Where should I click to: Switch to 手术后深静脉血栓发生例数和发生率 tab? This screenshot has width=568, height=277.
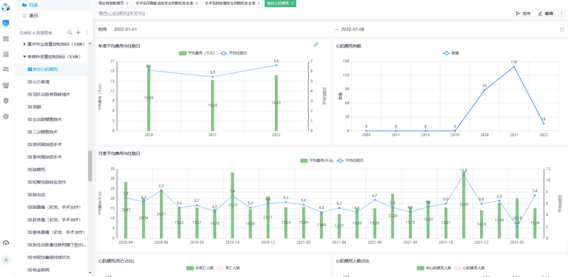[x=165, y=3]
